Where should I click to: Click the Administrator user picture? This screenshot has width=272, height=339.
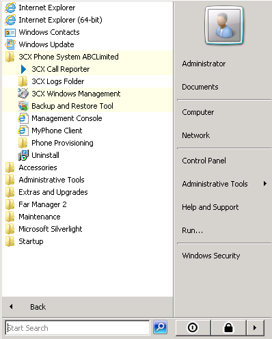pyautogui.click(x=224, y=25)
